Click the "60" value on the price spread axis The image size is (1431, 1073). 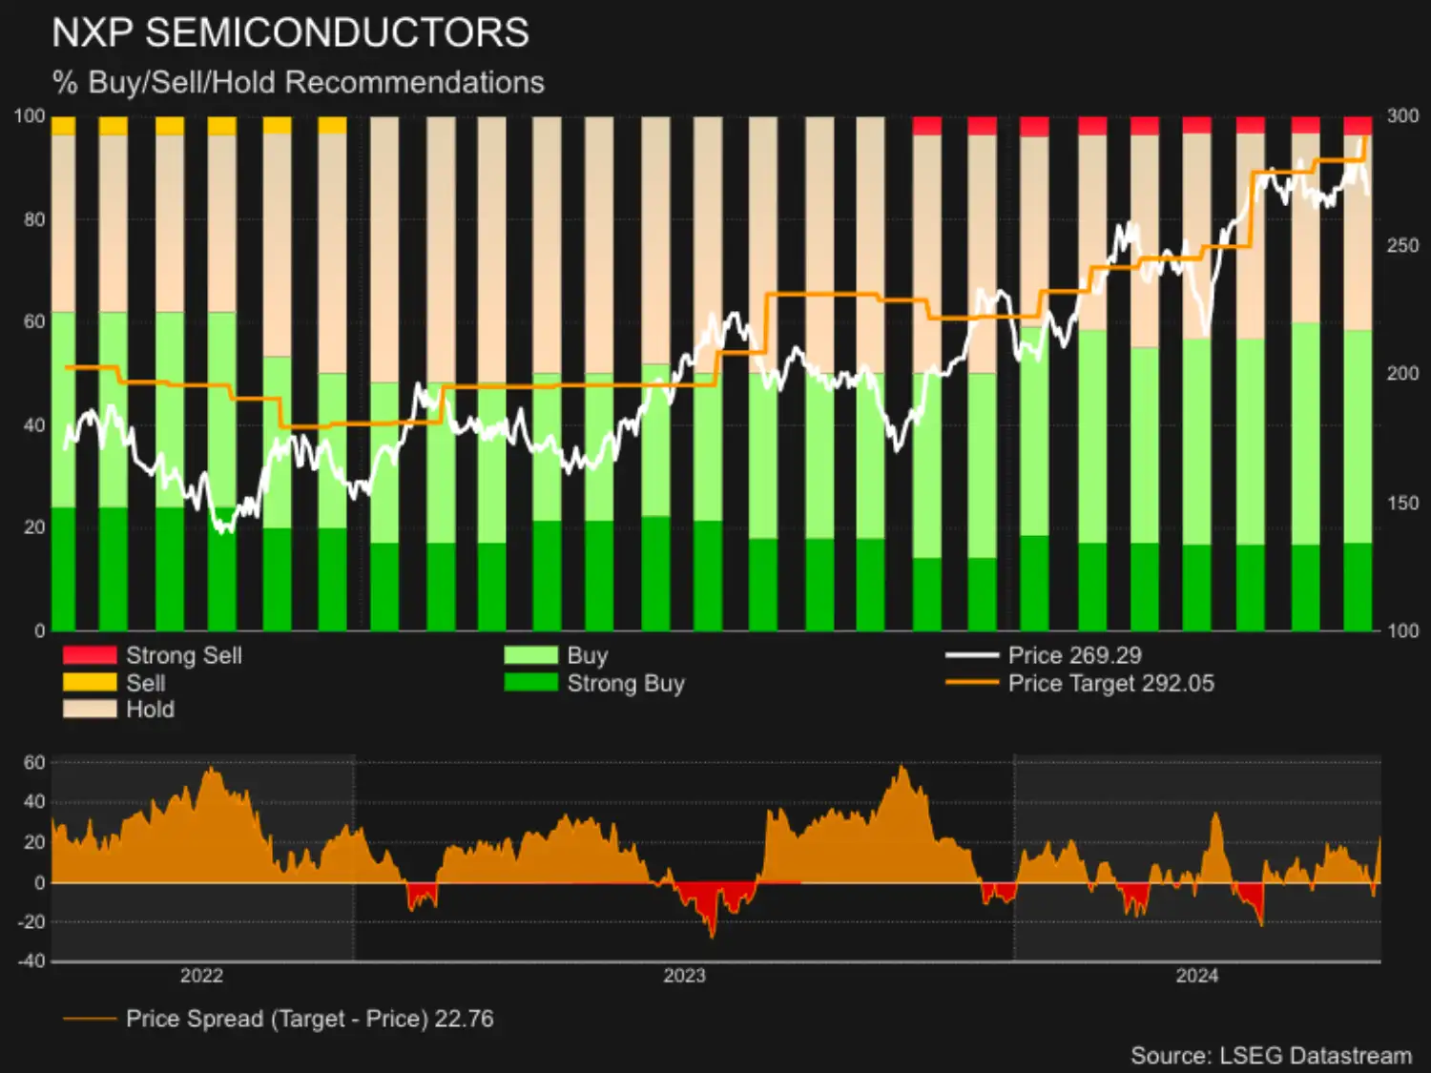pos(34,762)
